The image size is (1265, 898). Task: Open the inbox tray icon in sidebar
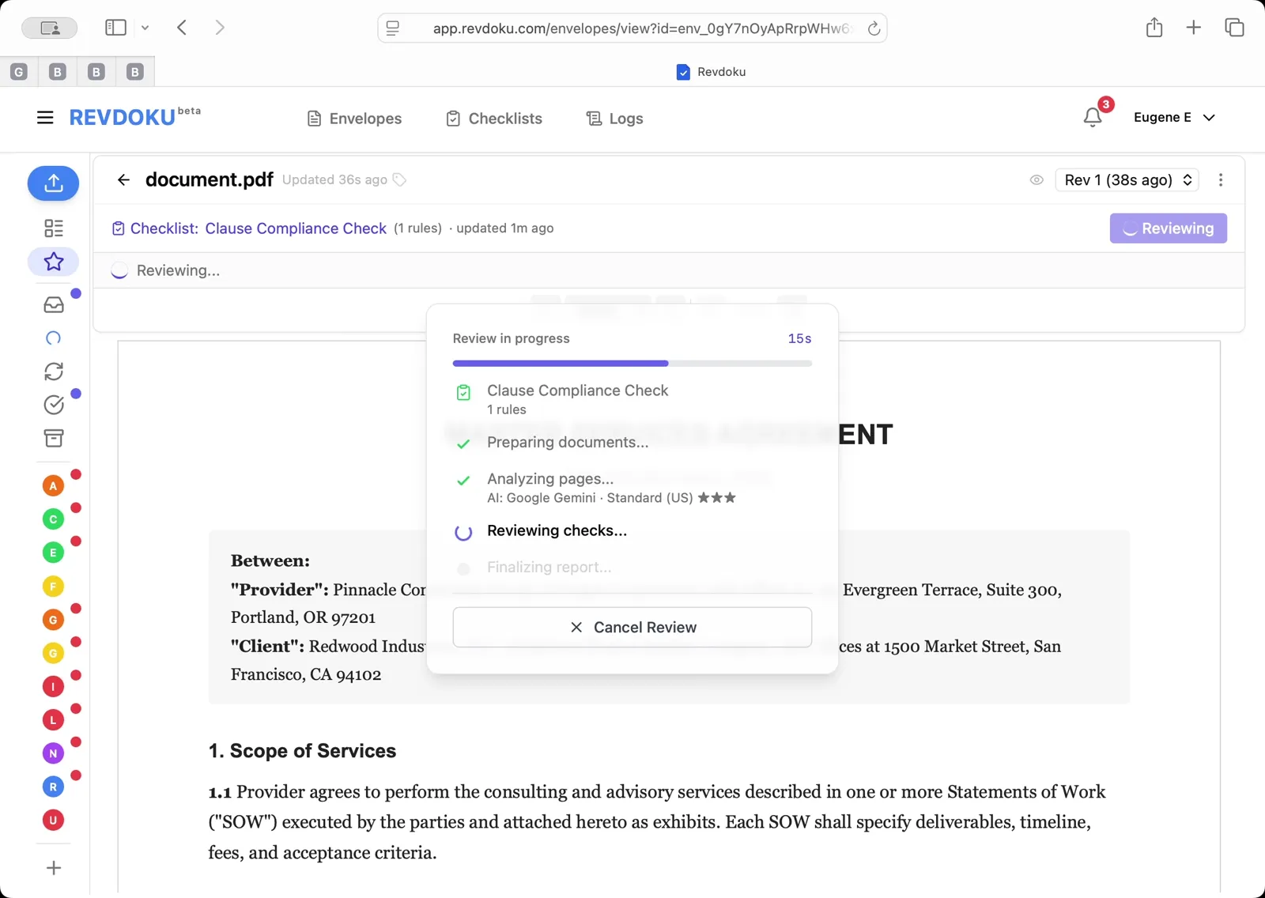tap(53, 304)
